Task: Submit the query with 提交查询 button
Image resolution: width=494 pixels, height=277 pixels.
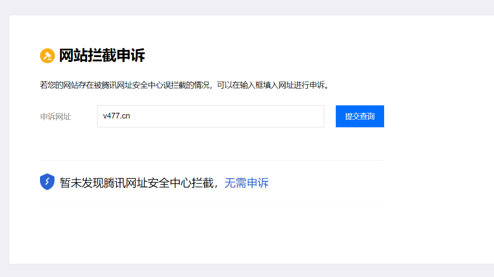Action: (x=360, y=116)
